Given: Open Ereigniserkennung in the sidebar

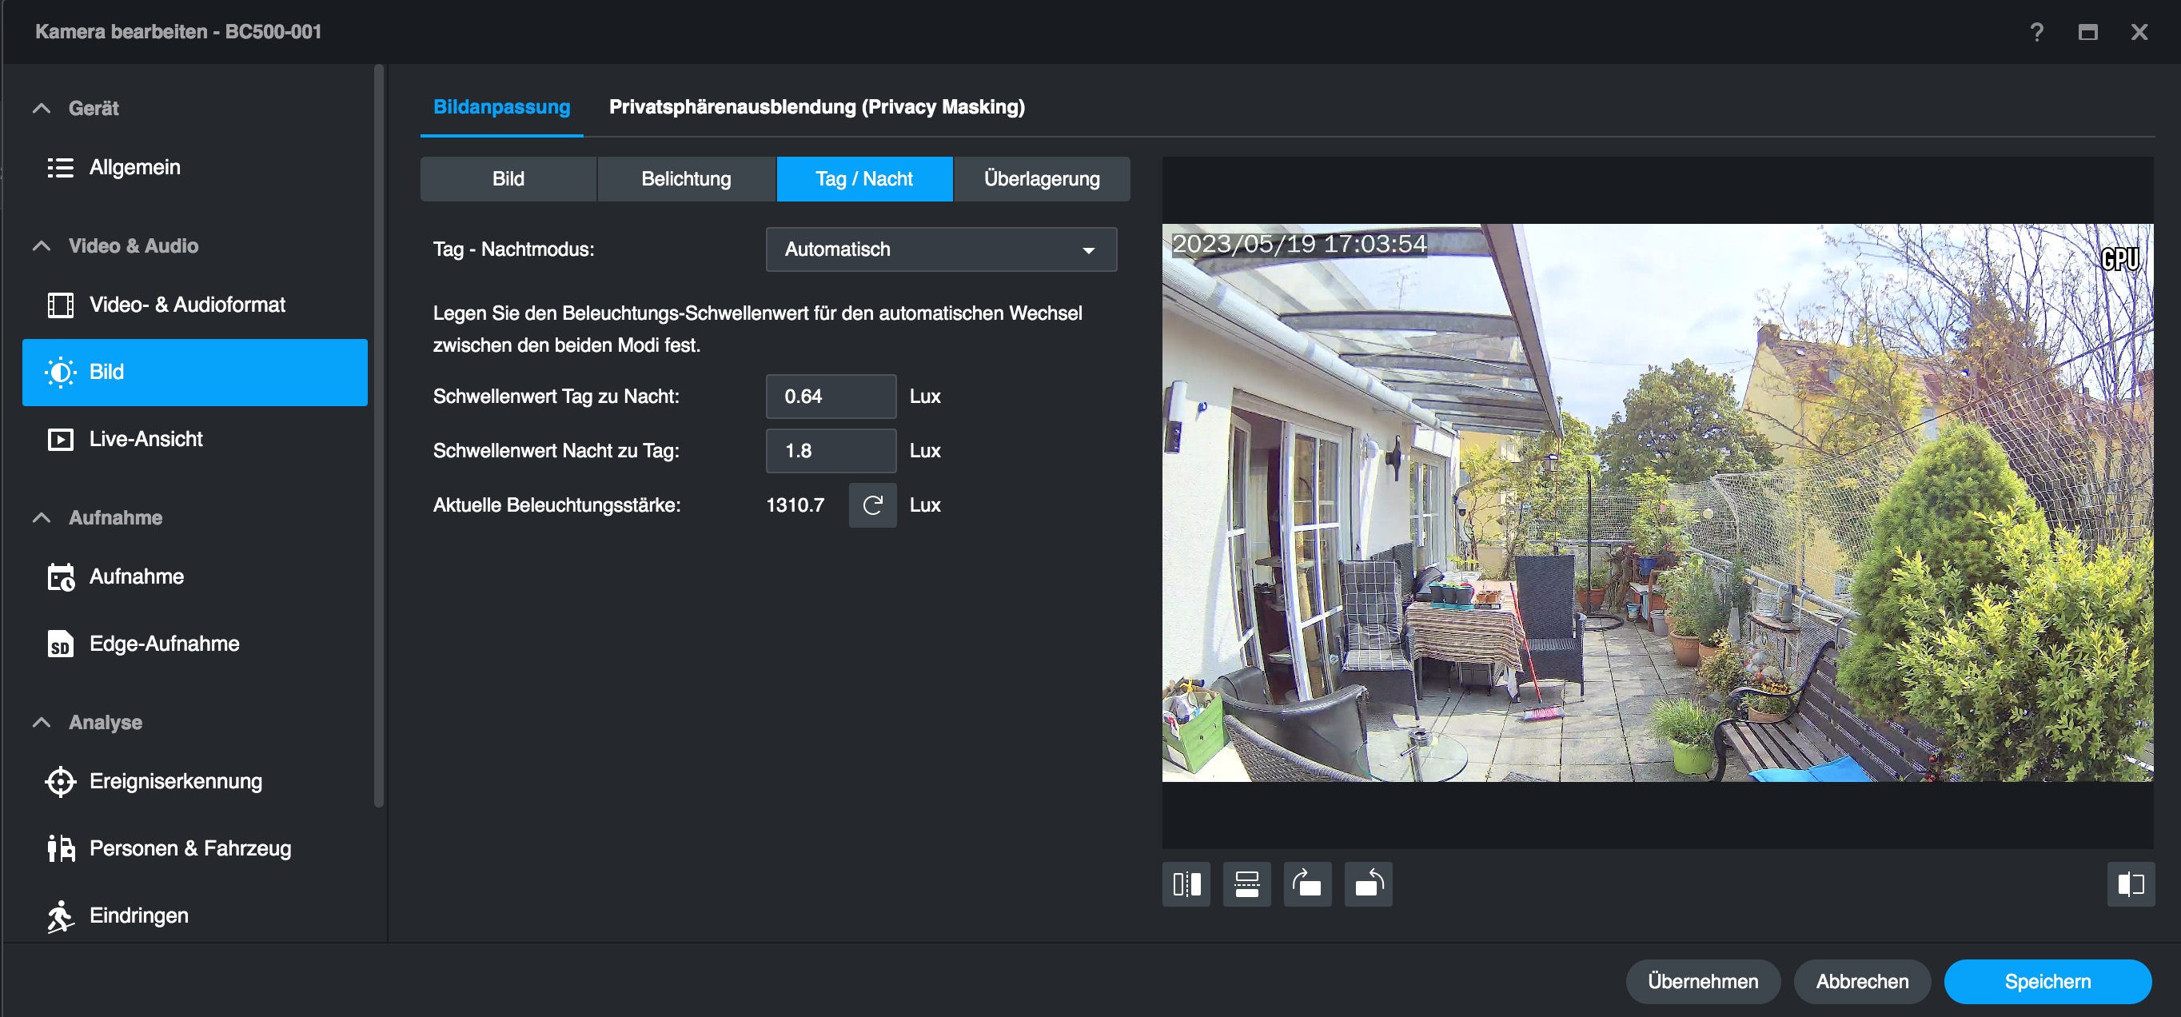Looking at the screenshot, I should pos(175,781).
